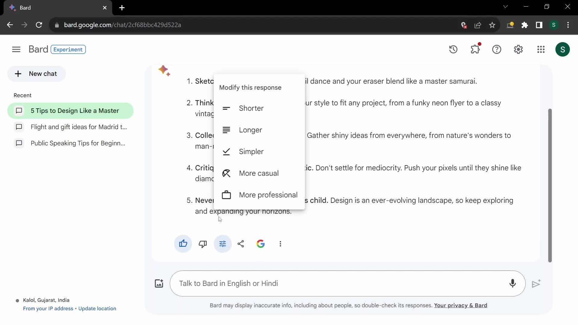The height and width of the screenshot is (325, 578).
Task: Share the response with share icon
Action: click(x=241, y=244)
